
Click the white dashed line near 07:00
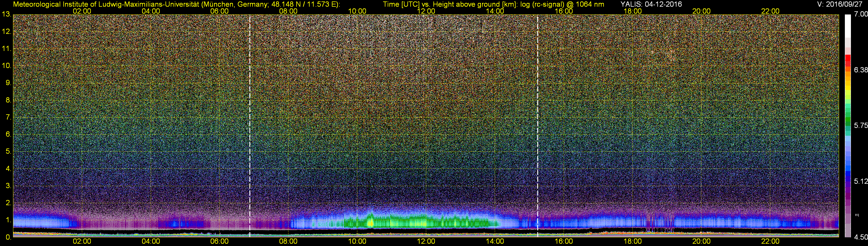(250, 125)
